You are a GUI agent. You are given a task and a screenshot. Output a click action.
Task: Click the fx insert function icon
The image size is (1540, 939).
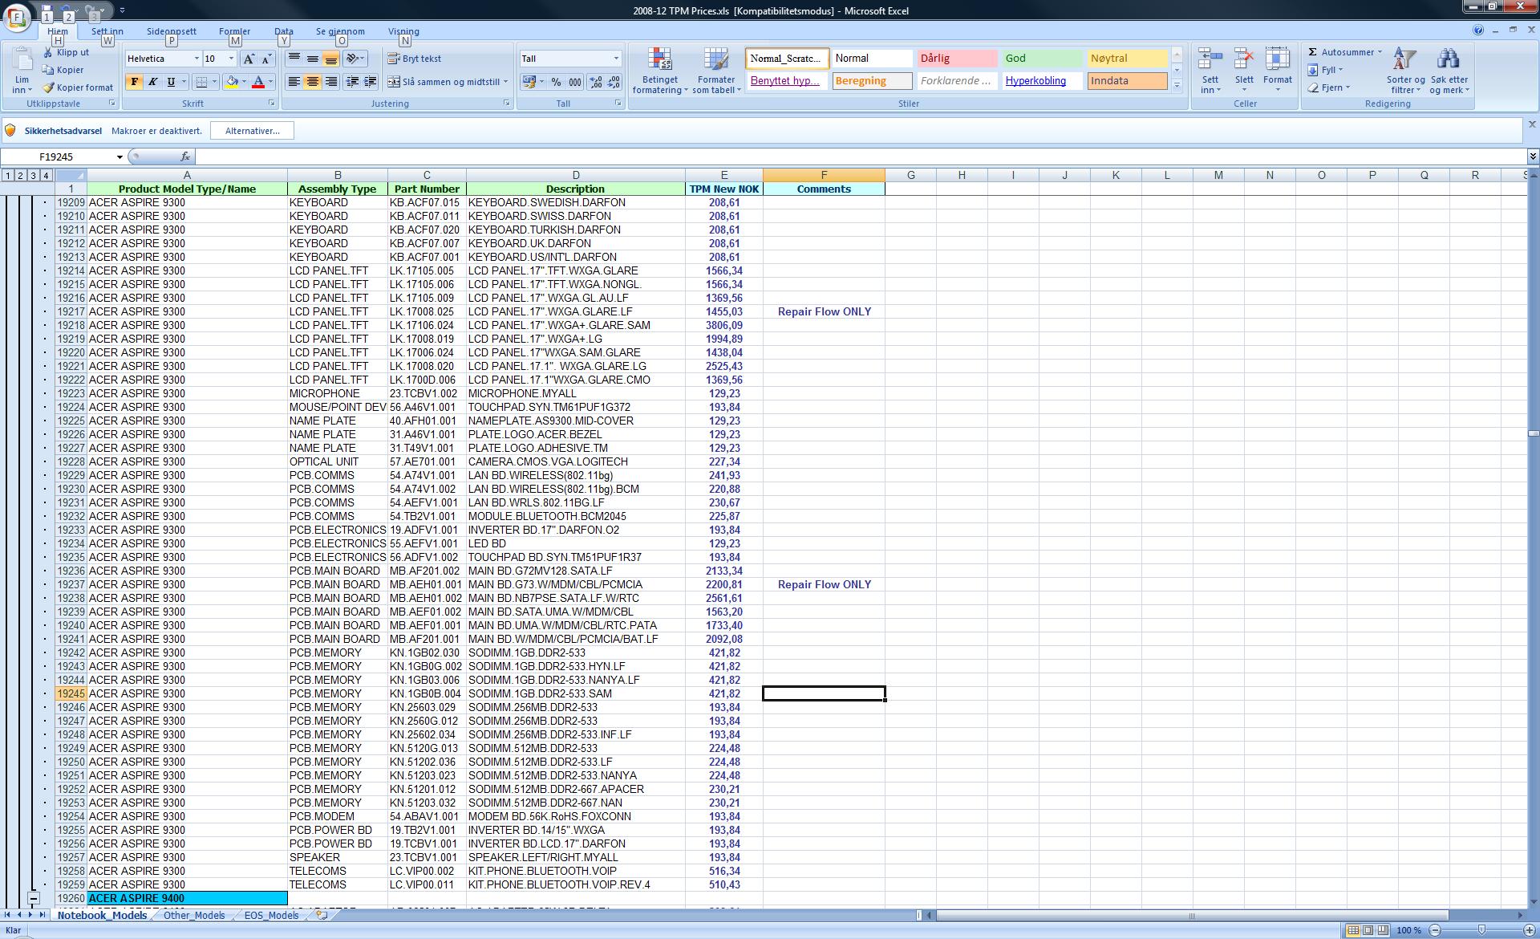pyautogui.click(x=185, y=156)
